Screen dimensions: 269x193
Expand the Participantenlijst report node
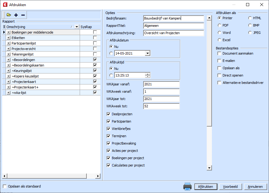(x=9, y=43)
